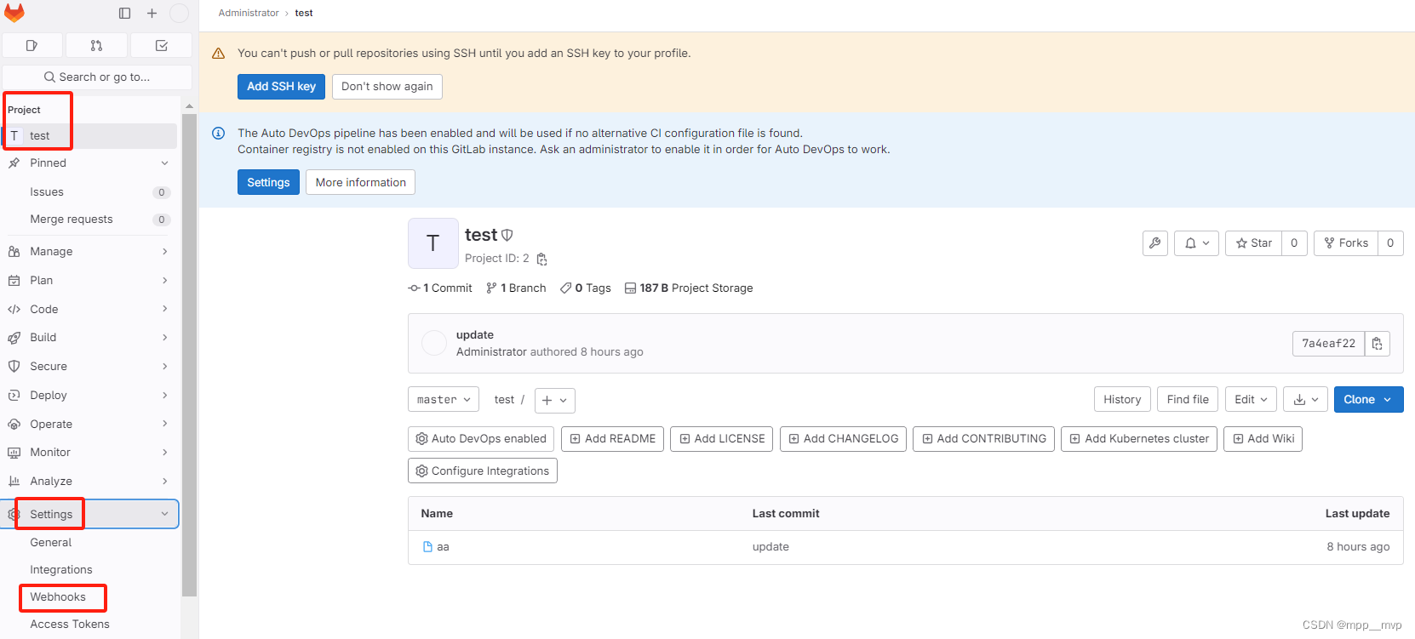Viewport: 1415px width, 639px height.
Task: Click Add Kubernetes cluster
Action: 1139,439
